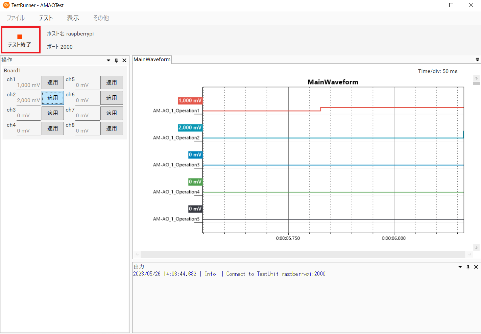Click the テスト終了 stop test button
Viewport: 481px width, 334px height.
pyautogui.click(x=20, y=40)
